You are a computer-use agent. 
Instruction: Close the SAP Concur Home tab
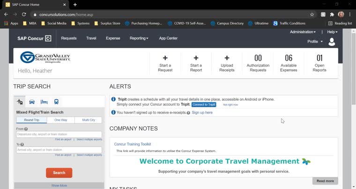tap(65, 5)
